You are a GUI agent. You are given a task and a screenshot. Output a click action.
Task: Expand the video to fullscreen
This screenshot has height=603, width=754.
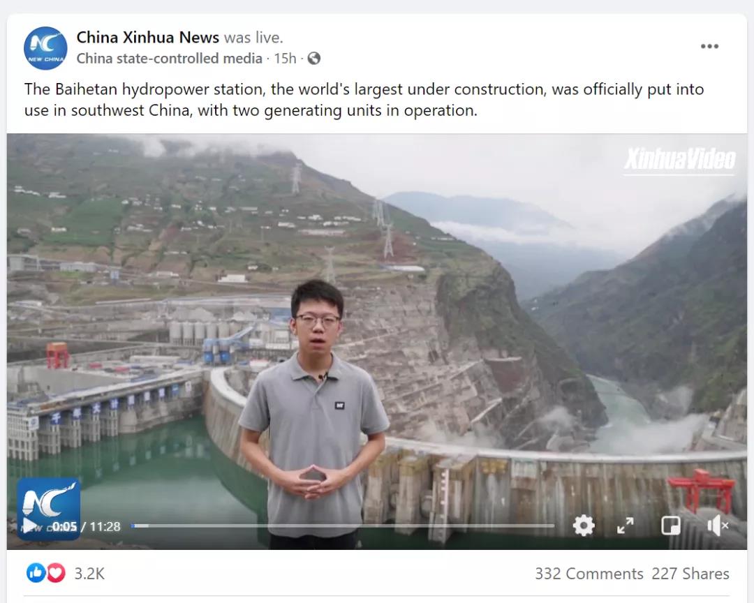click(x=626, y=526)
